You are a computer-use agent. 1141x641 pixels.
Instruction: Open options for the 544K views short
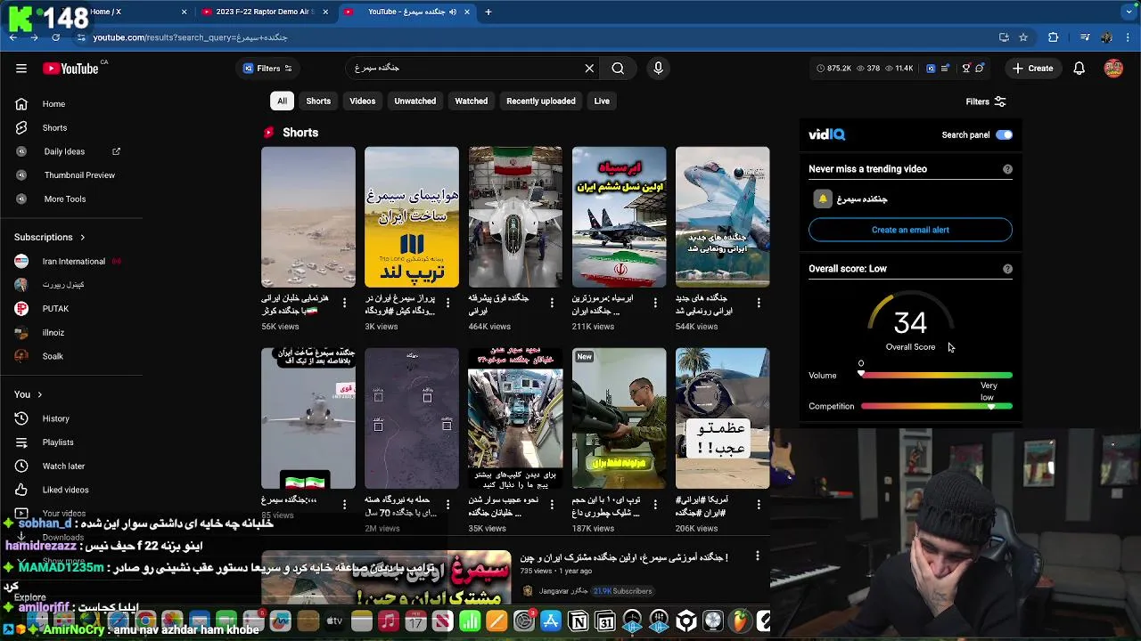pos(759,303)
